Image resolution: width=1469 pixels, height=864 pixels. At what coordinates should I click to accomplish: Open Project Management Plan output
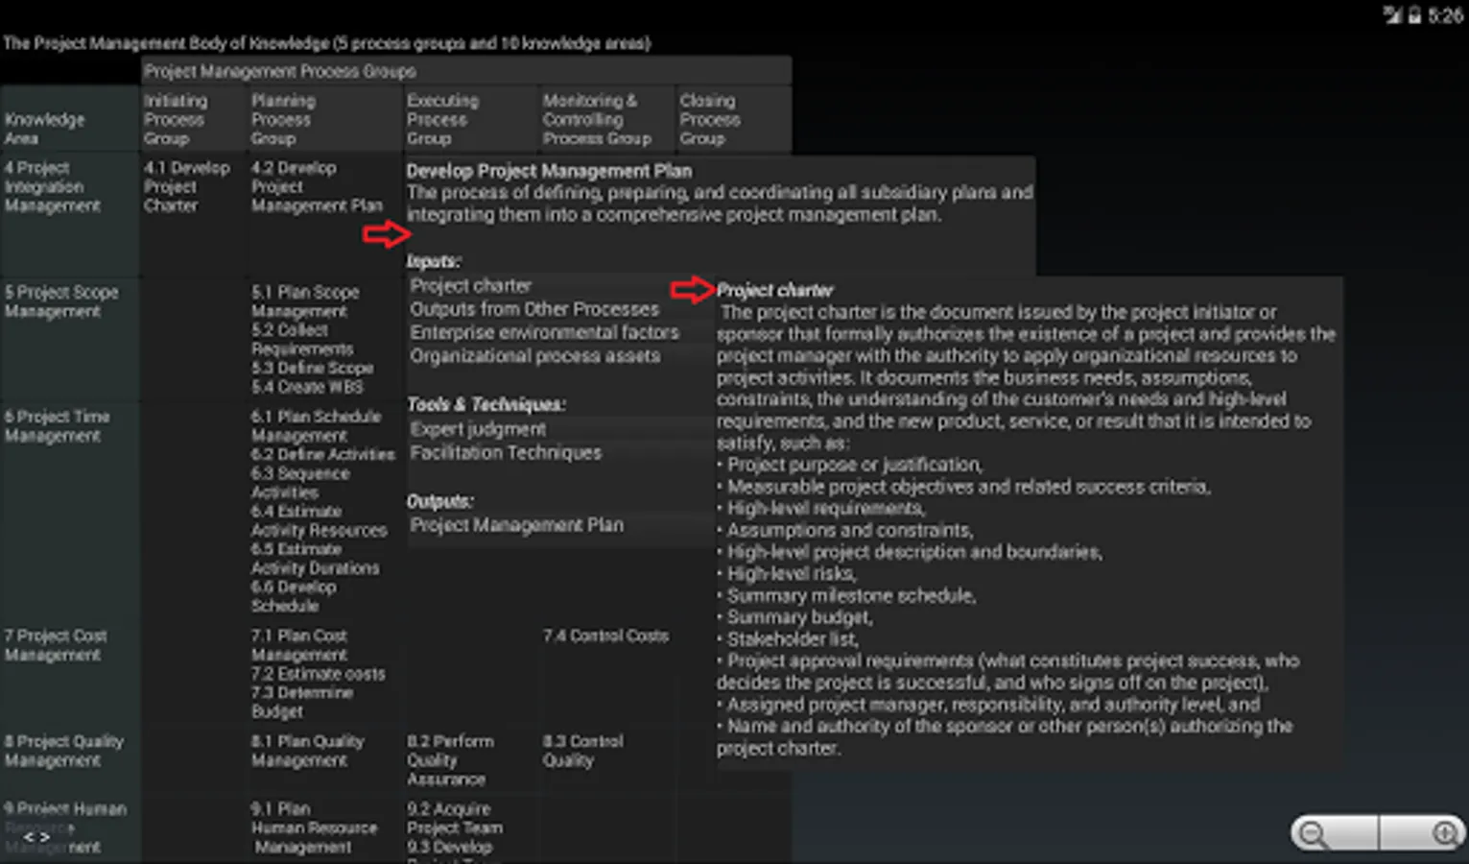tap(516, 525)
